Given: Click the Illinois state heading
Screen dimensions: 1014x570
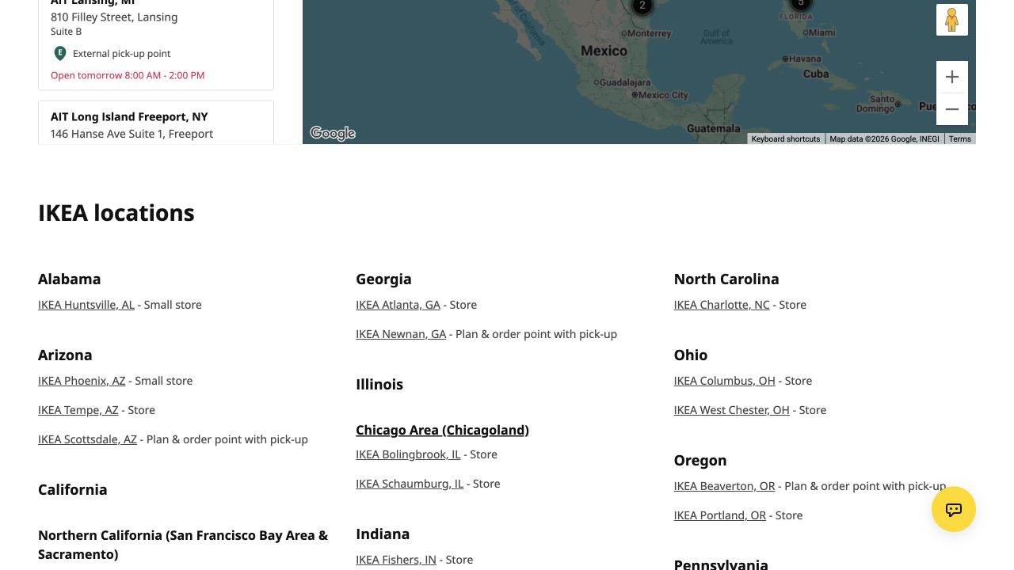Looking at the screenshot, I should point(379,384).
